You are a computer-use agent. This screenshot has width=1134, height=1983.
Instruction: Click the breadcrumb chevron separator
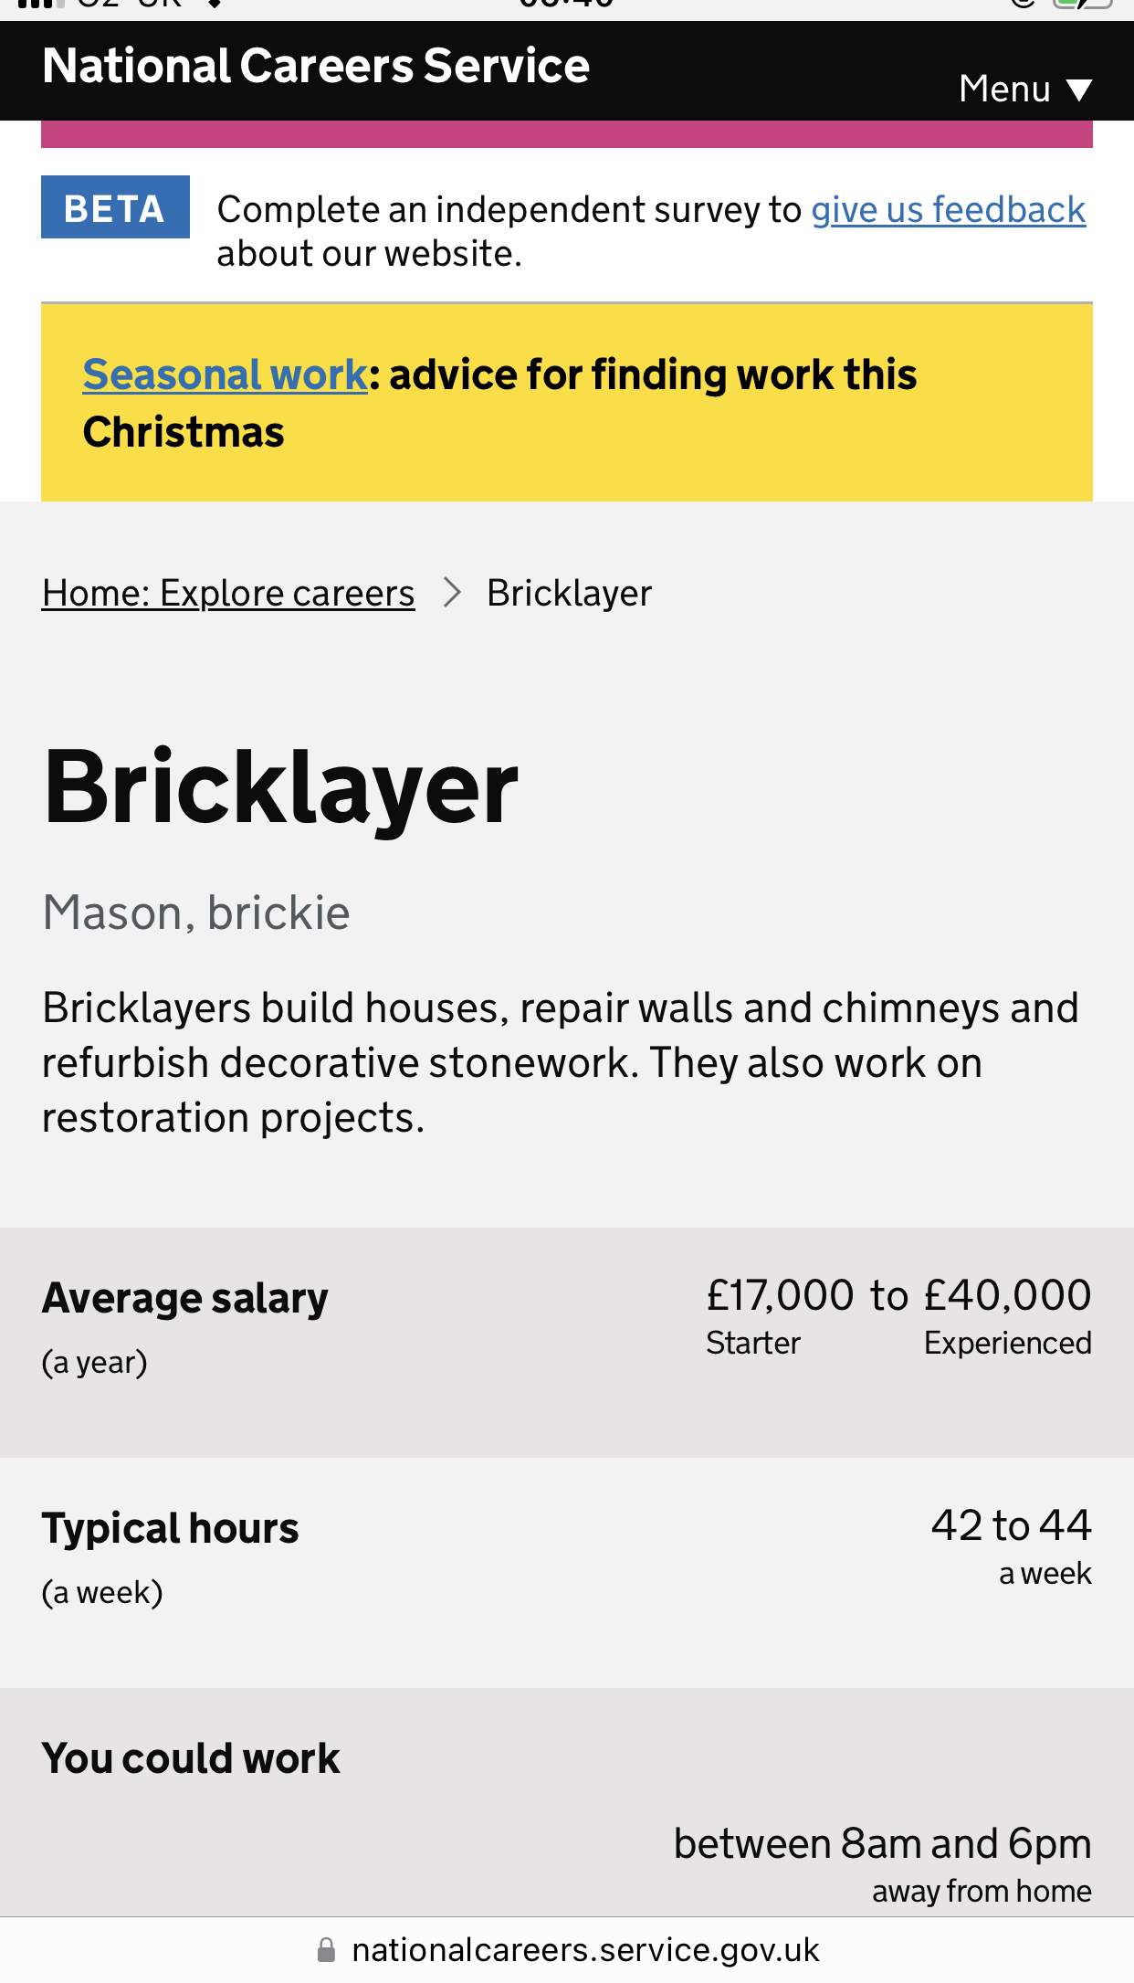click(x=451, y=593)
